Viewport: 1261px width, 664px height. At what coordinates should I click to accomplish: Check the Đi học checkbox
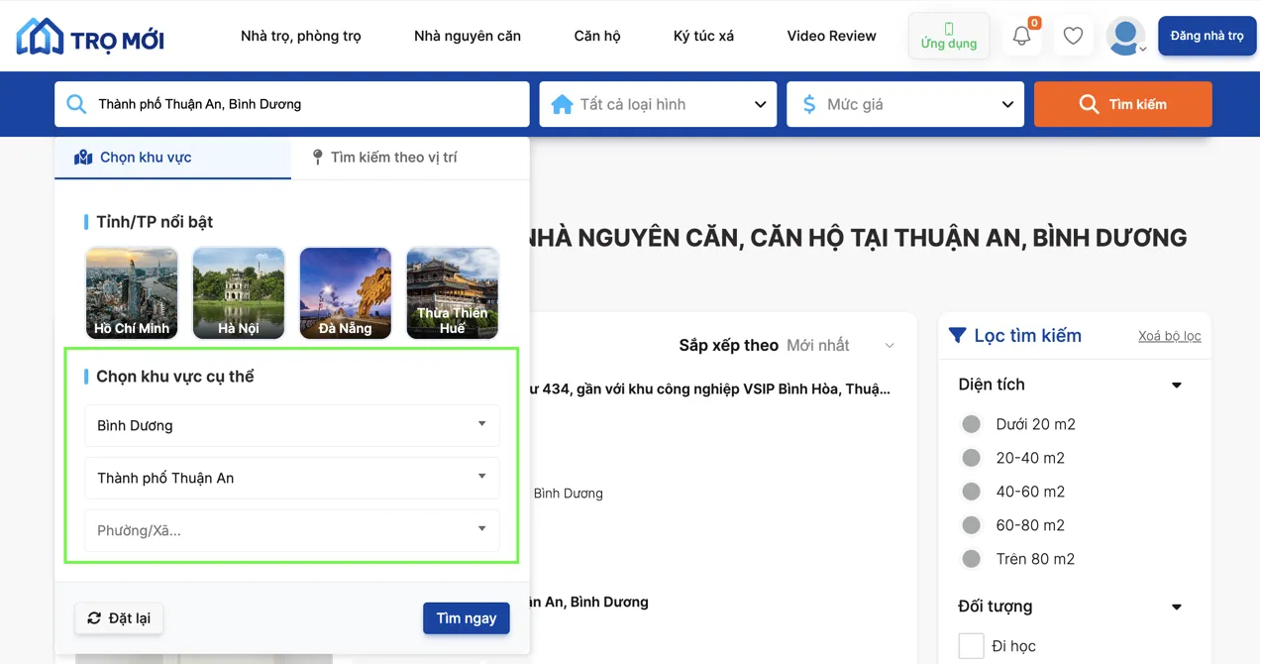click(x=972, y=646)
